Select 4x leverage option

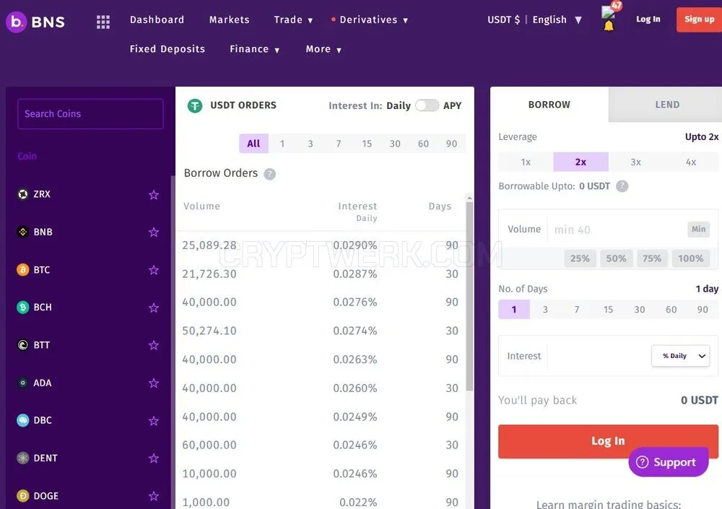tap(691, 162)
